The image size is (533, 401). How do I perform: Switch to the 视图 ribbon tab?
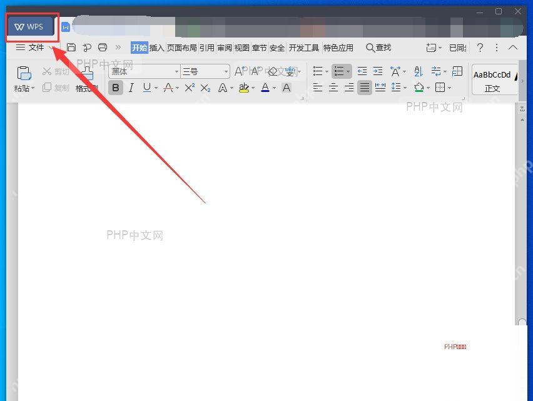point(242,48)
